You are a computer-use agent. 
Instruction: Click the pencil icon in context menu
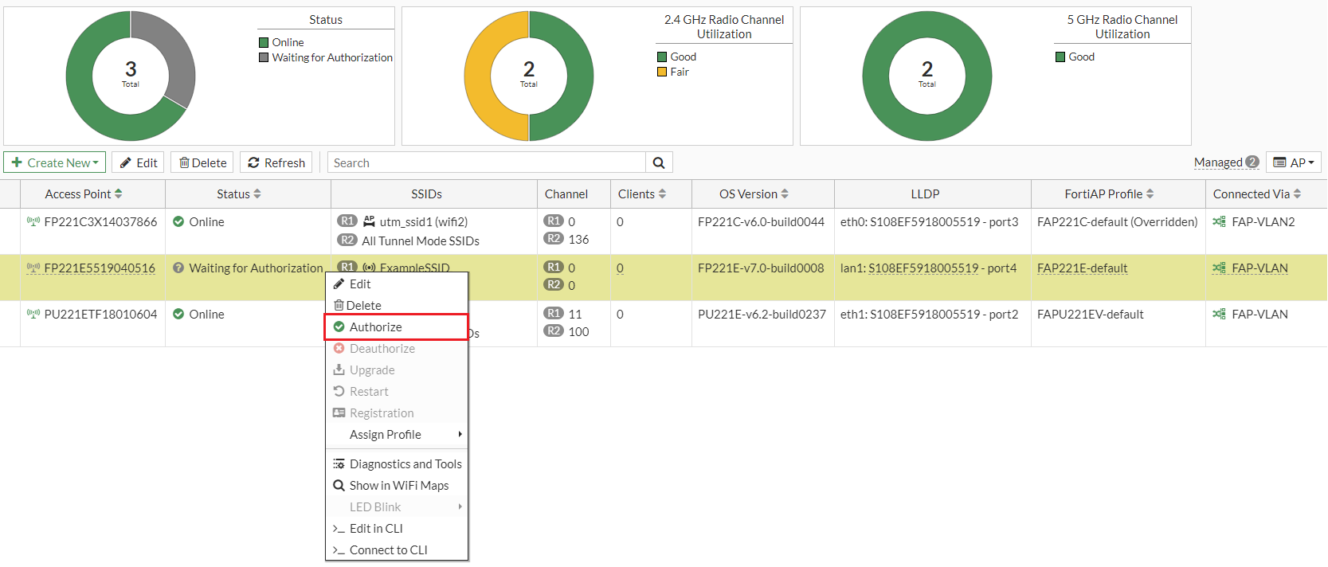(x=339, y=283)
